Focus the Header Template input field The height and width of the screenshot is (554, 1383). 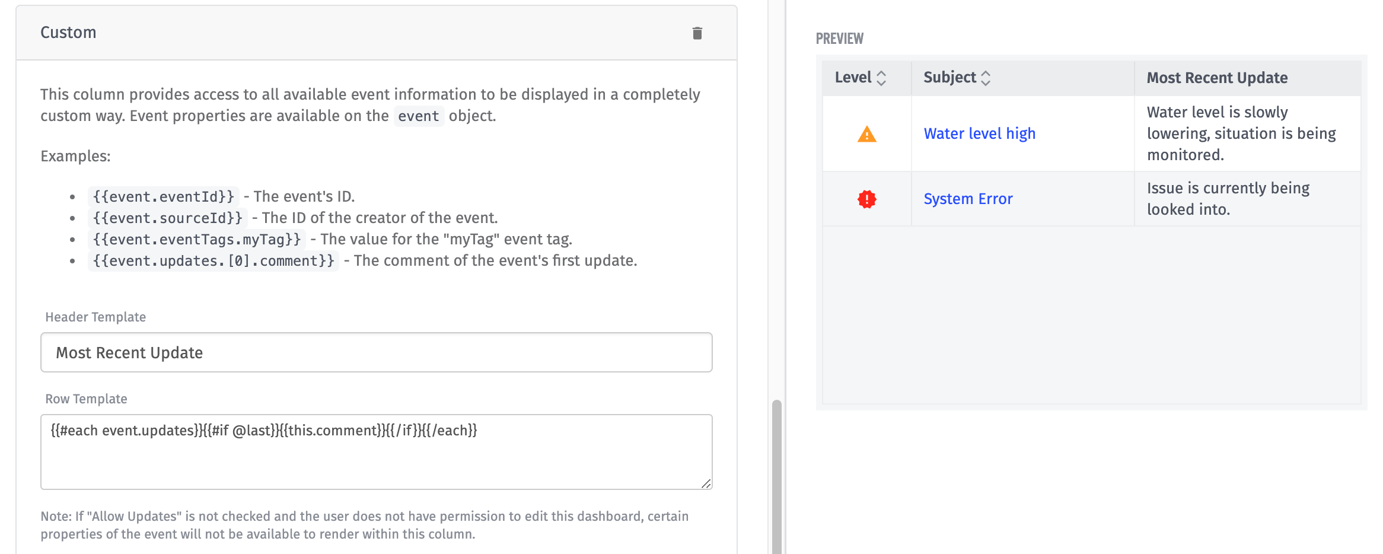(376, 353)
